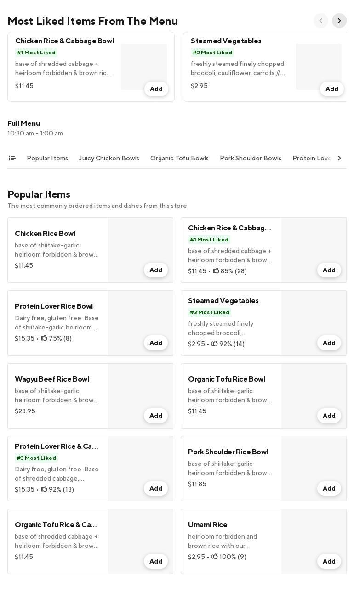Click thumbs-up rating on Umami Rice
Screen dimensions: 354x599
coord(215,557)
